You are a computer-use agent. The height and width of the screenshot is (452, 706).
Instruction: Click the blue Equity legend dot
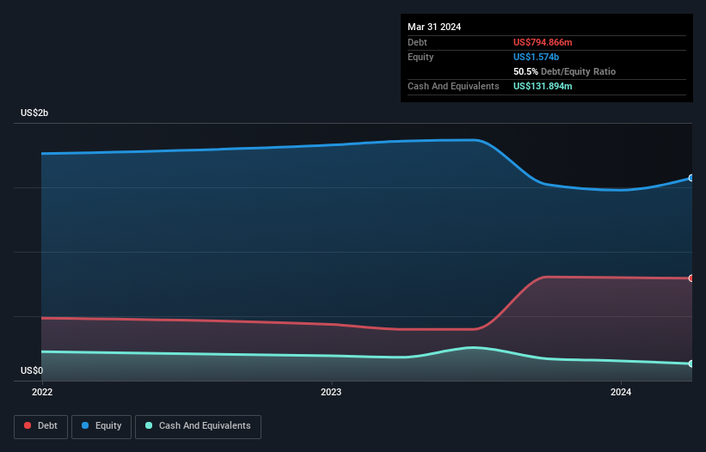point(85,425)
